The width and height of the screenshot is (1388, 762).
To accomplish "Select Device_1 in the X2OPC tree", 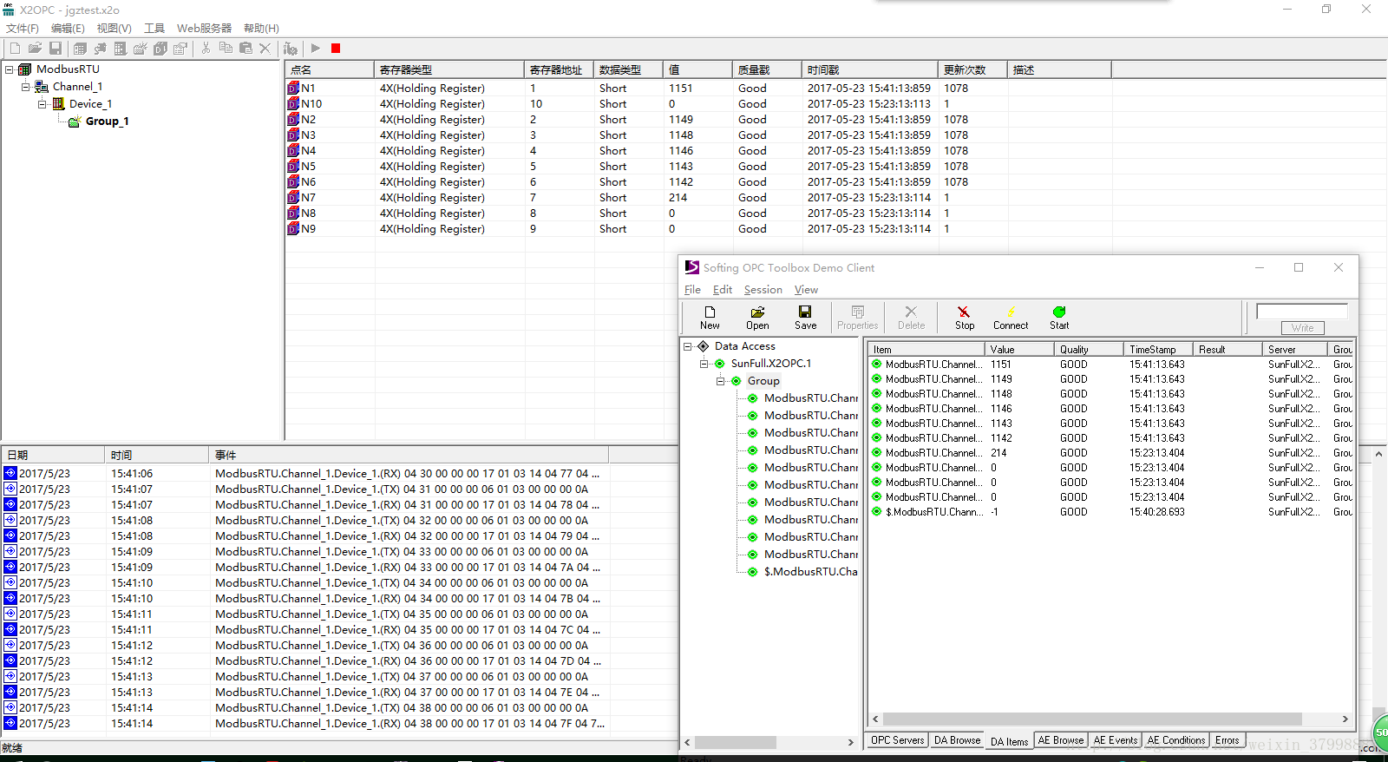I will (x=90, y=104).
